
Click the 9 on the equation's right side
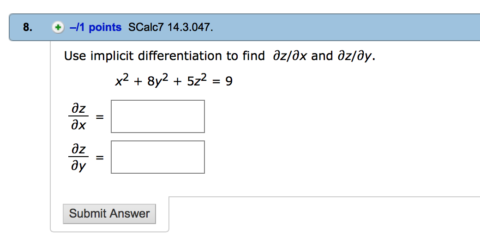(x=229, y=81)
